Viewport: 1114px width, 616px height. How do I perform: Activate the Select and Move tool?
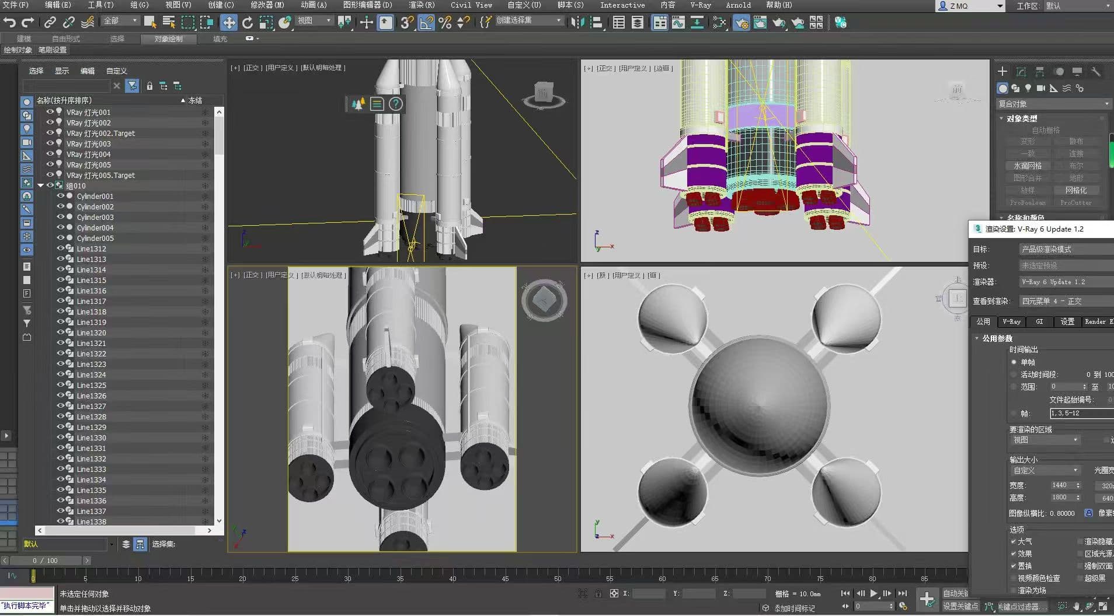(x=228, y=23)
